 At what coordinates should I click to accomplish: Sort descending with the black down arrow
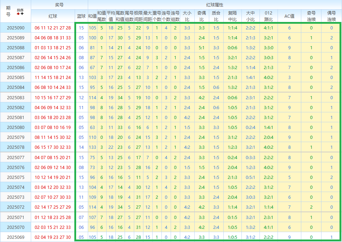[22, 14]
